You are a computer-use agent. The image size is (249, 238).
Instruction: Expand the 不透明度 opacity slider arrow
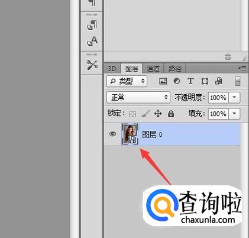[234, 98]
